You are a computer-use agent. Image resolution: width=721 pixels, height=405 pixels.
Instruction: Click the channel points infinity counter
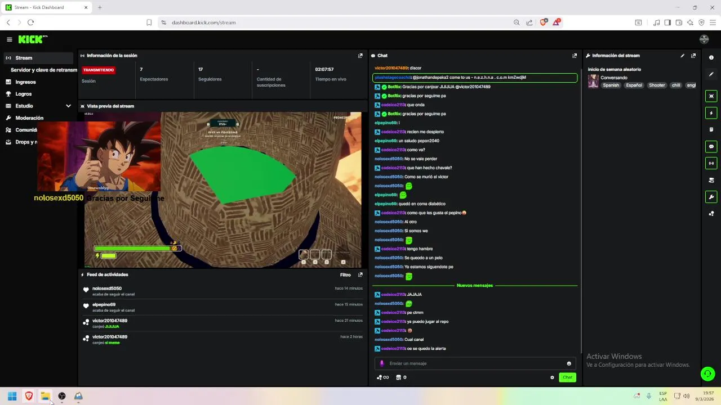click(x=383, y=377)
